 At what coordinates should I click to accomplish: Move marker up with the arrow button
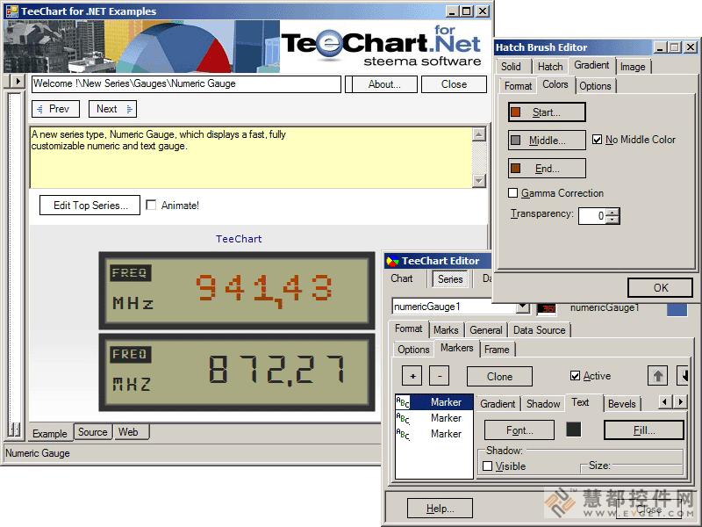tap(657, 376)
